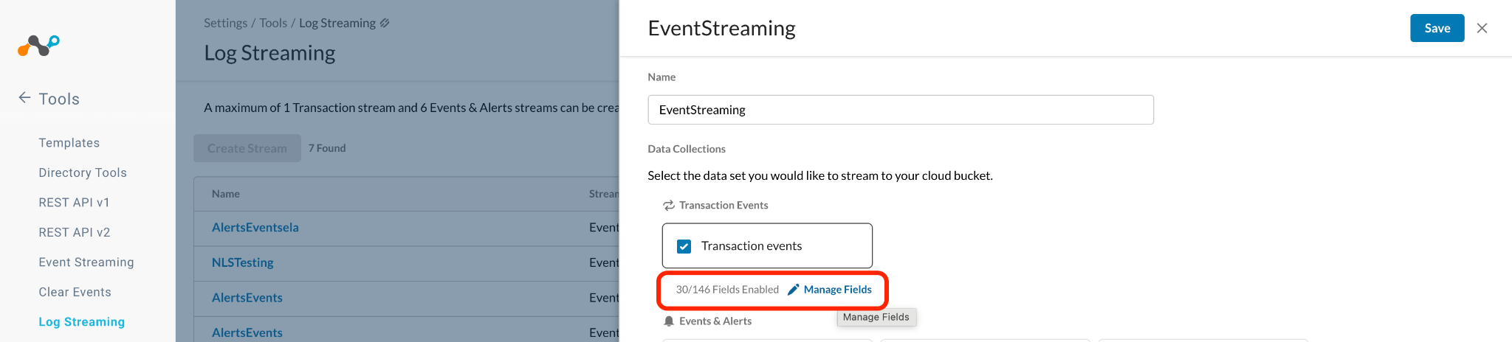Open the Manage Fields link

(837, 290)
